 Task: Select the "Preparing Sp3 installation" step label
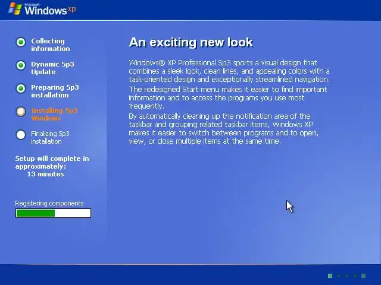click(x=55, y=91)
